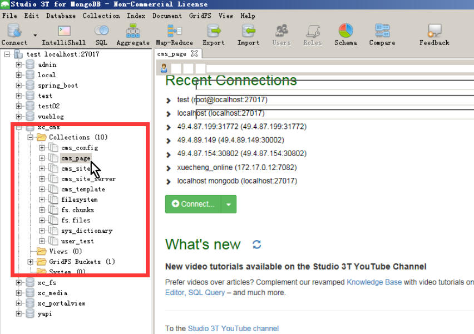The width and height of the screenshot is (474, 334).
Task: Select the xc_fs database
Action: coord(47,283)
